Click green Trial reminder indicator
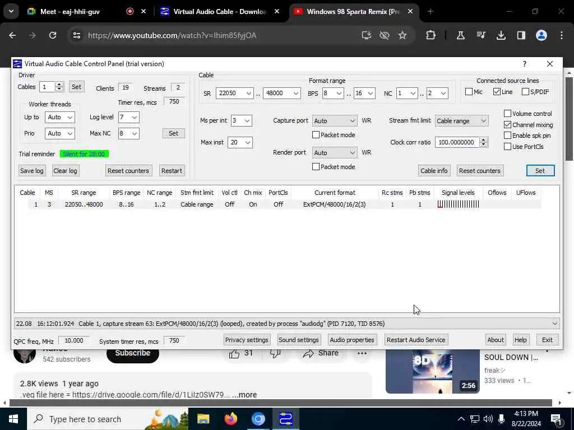Viewport: 574px width, 430px height. point(84,154)
